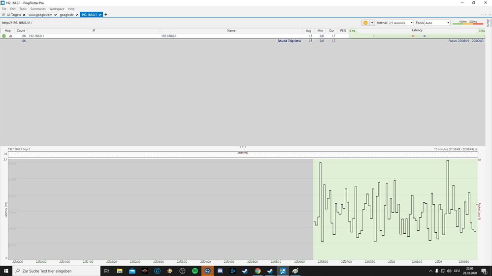Click the red circle marker on the hop 1 latency bar
The width and height of the screenshot is (492, 276).
point(413,36)
